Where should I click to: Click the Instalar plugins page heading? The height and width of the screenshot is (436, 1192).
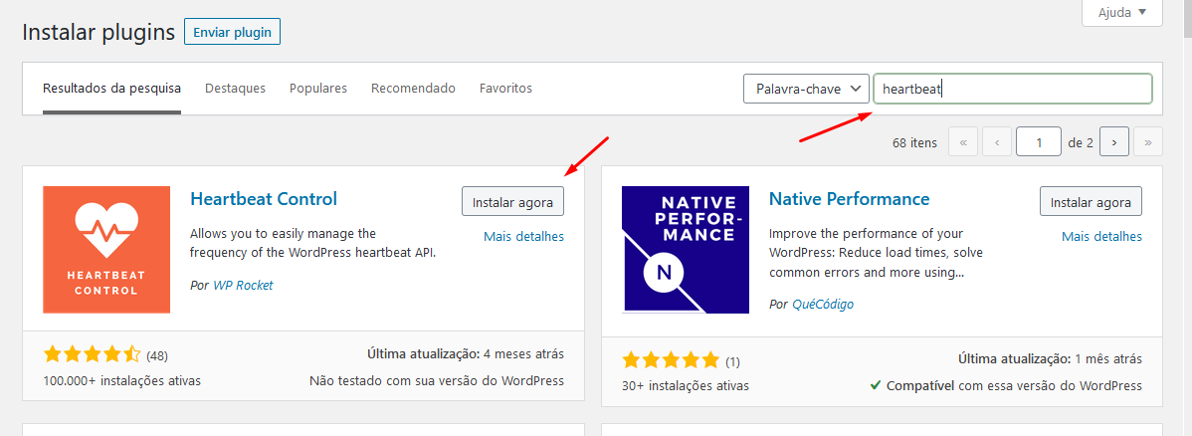coord(99,33)
